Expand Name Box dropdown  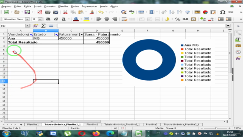27,26
